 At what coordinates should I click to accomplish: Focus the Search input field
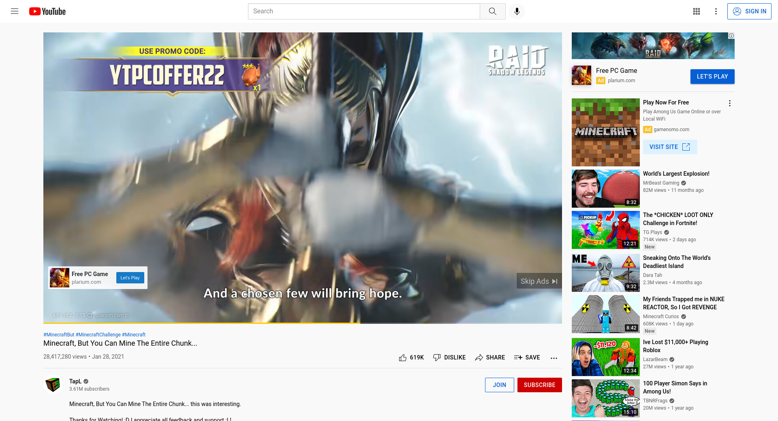(364, 11)
